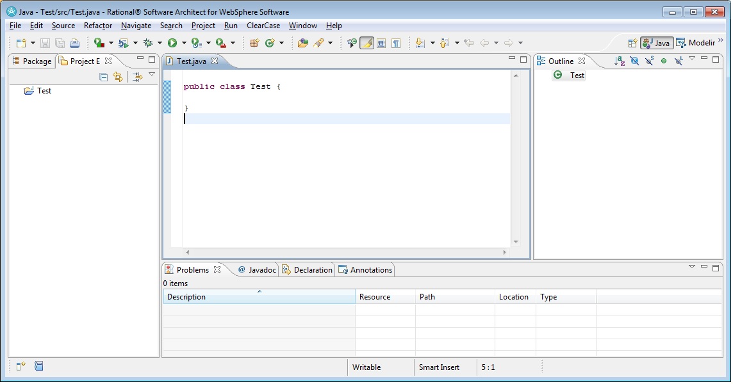Select the Test project in Project Explorer
This screenshot has width=733, height=384.
[x=44, y=91]
